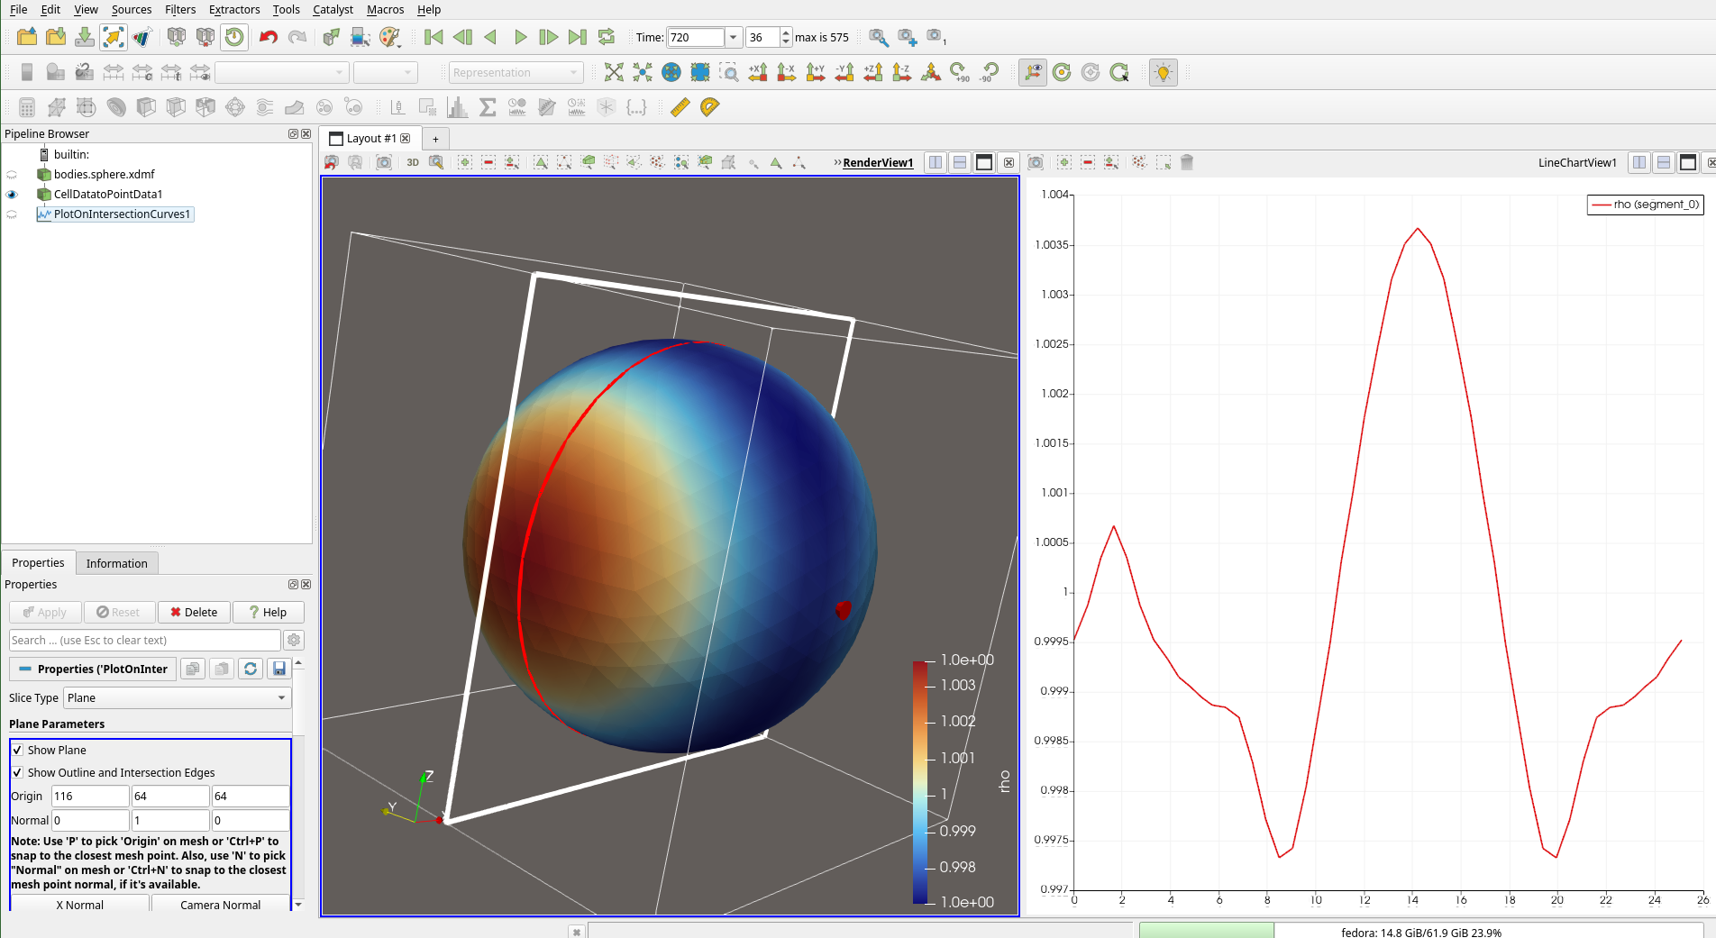Click the Camera Normal button
The image size is (1716, 938).
(220, 905)
